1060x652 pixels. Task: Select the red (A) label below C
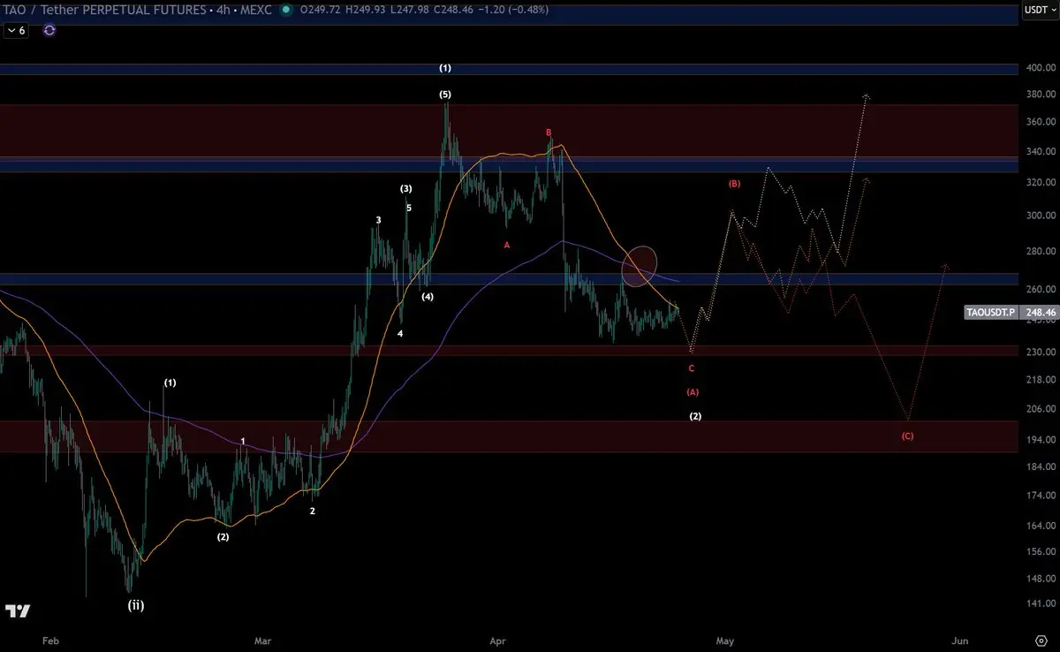point(693,391)
